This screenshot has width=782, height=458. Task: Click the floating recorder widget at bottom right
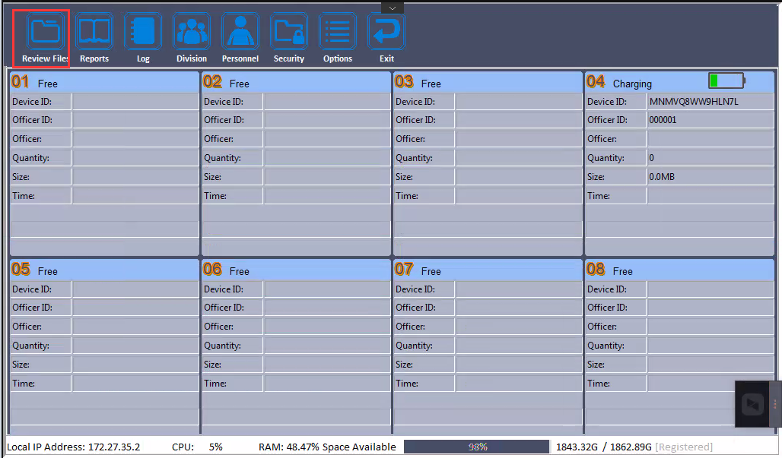(753, 404)
